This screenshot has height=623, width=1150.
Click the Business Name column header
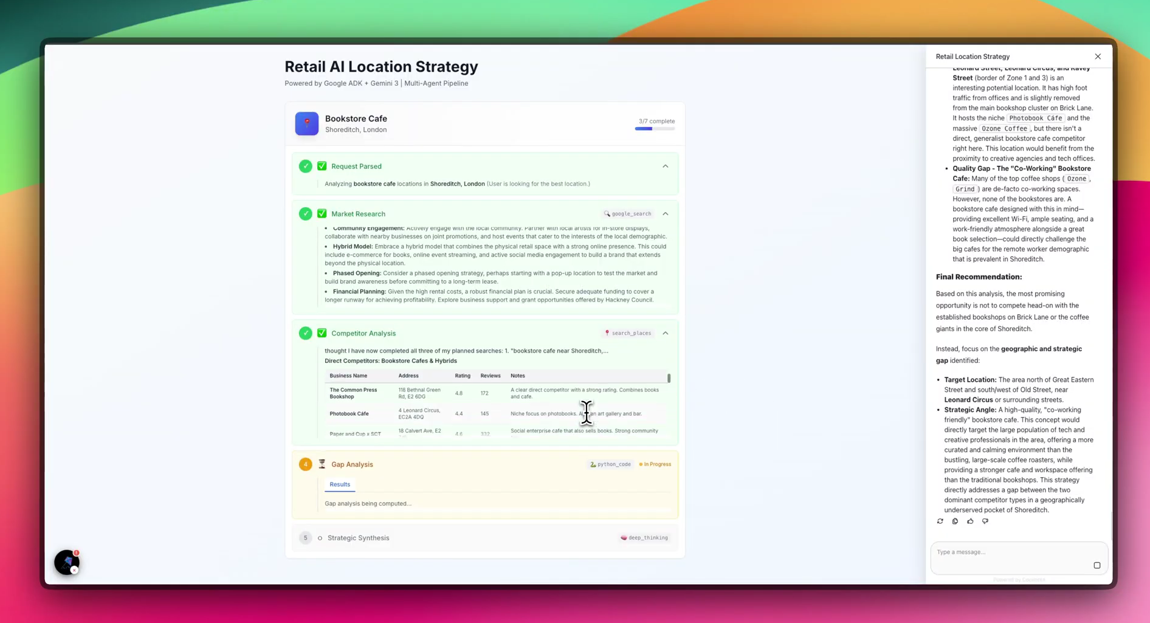tap(348, 376)
